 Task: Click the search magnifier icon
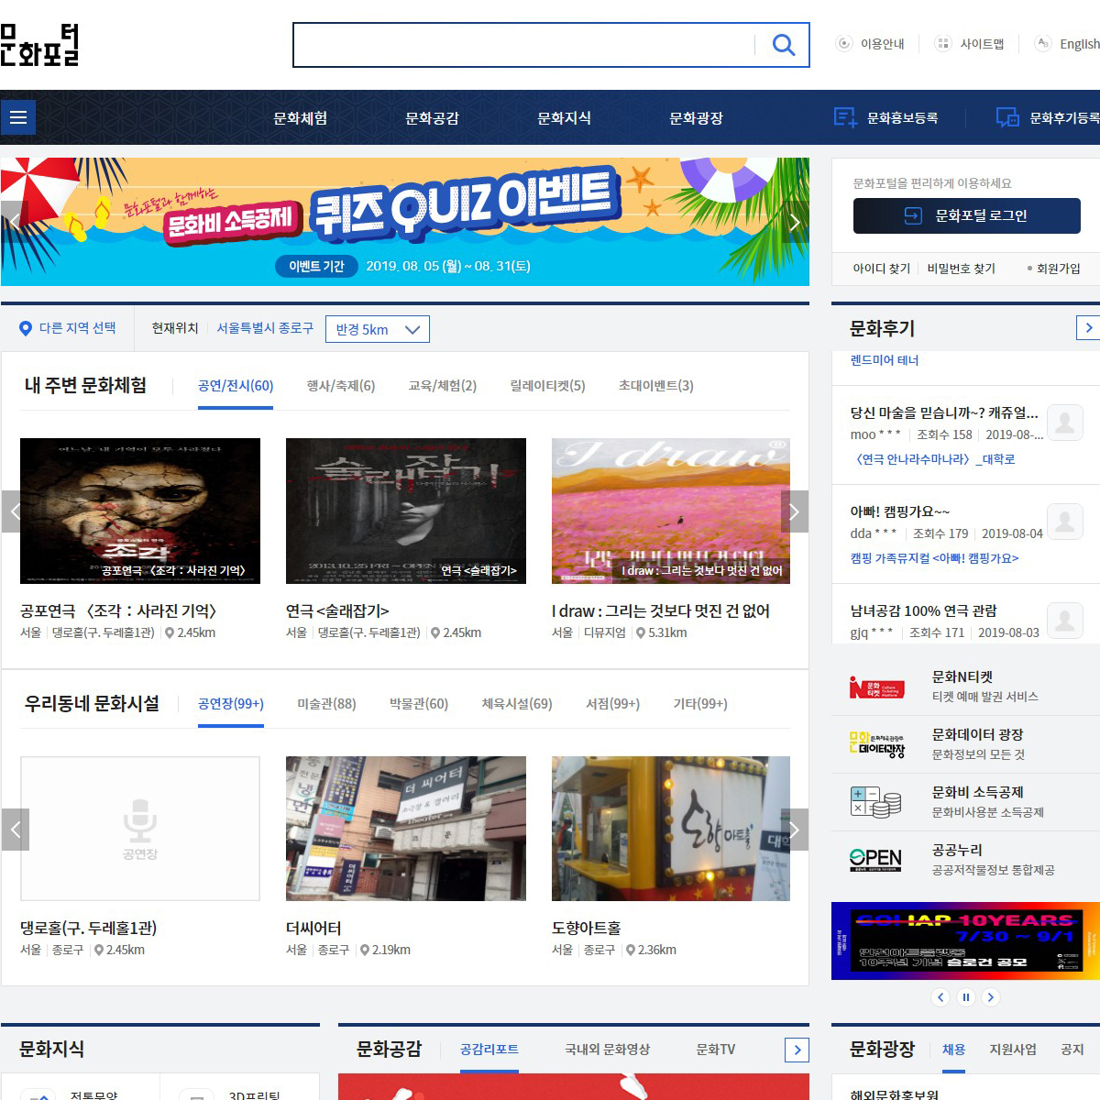pyautogui.click(x=783, y=45)
